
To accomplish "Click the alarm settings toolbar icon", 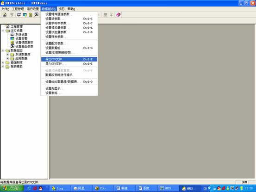I will pos(25,15).
